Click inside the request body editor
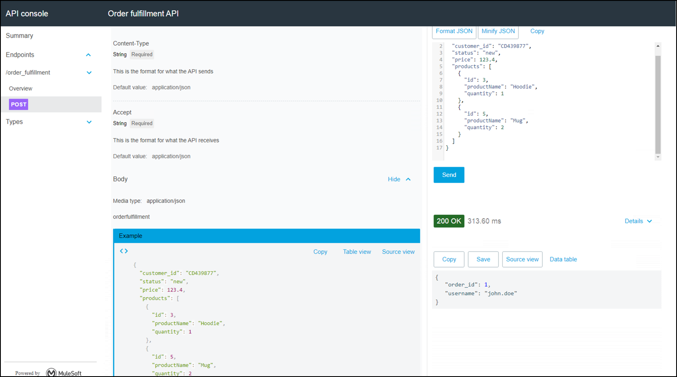The width and height of the screenshot is (677, 377). pyautogui.click(x=547, y=101)
